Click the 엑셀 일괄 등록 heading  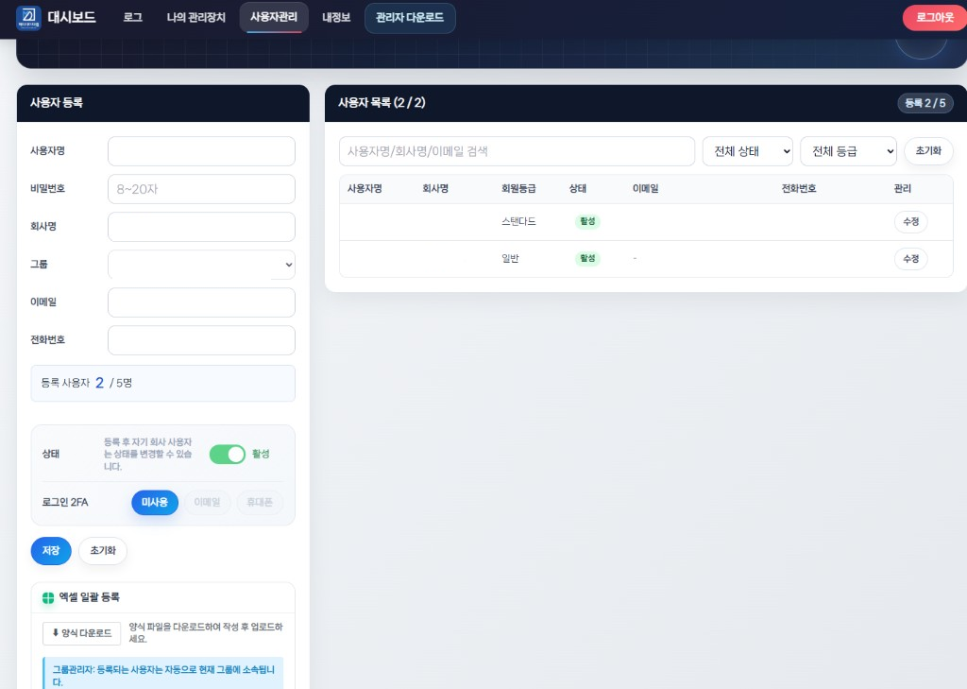coord(89,597)
